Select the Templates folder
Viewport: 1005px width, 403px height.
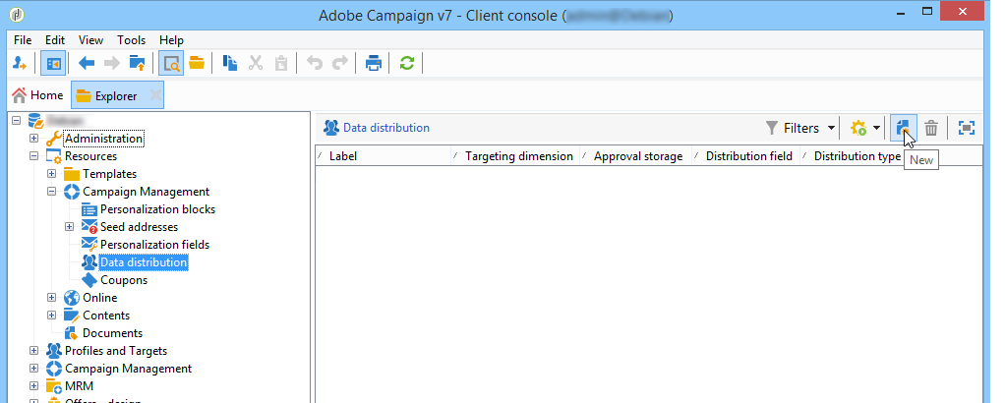click(x=109, y=174)
